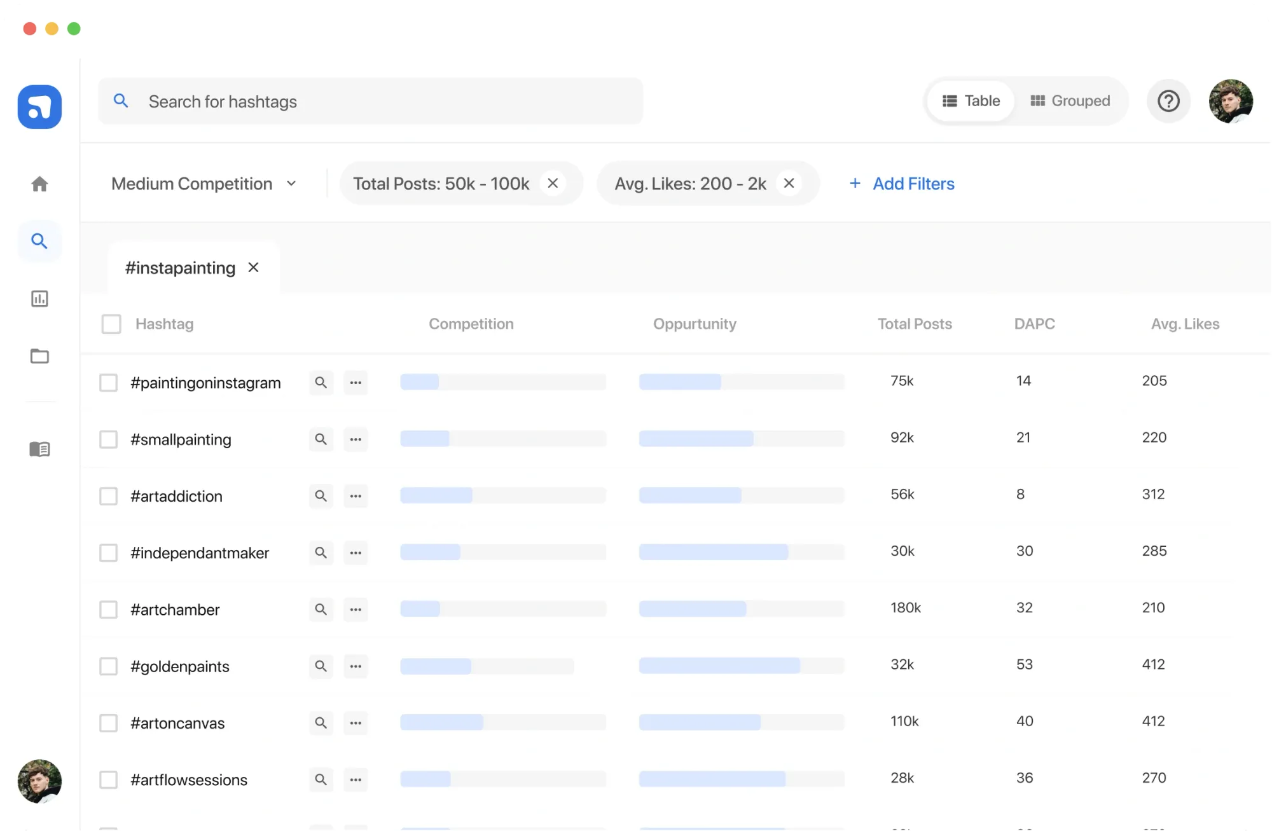
Task: Open the Folders section in the sidebar
Action: pyautogui.click(x=39, y=356)
